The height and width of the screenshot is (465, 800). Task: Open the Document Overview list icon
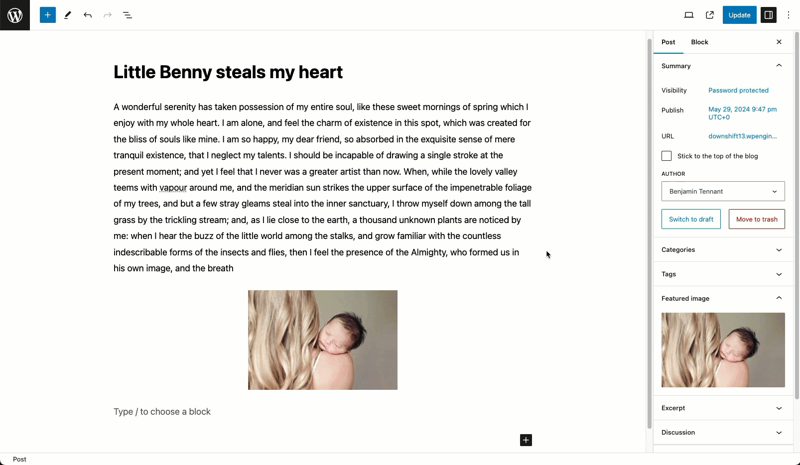pos(128,15)
